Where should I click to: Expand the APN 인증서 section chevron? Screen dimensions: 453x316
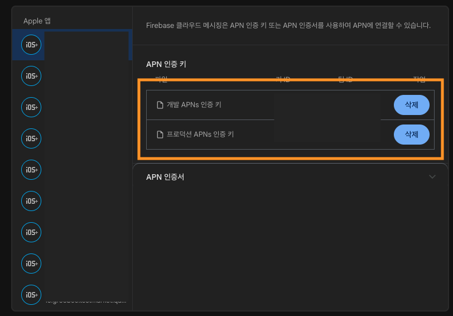[x=432, y=176]
